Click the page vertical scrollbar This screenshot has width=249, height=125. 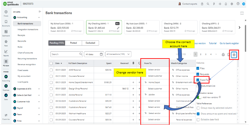pyautogui.click(x=246, y=38)
